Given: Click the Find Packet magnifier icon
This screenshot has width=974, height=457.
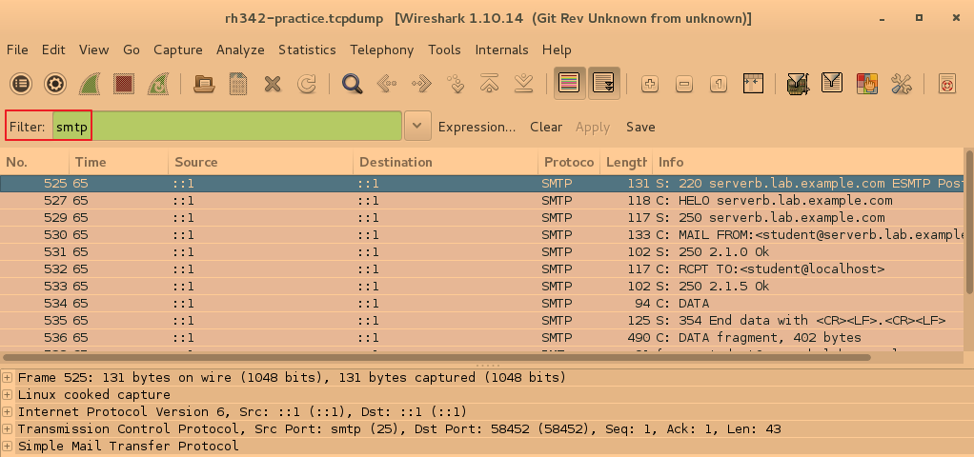Looking at the screenshot, I should tap(353, 84).
